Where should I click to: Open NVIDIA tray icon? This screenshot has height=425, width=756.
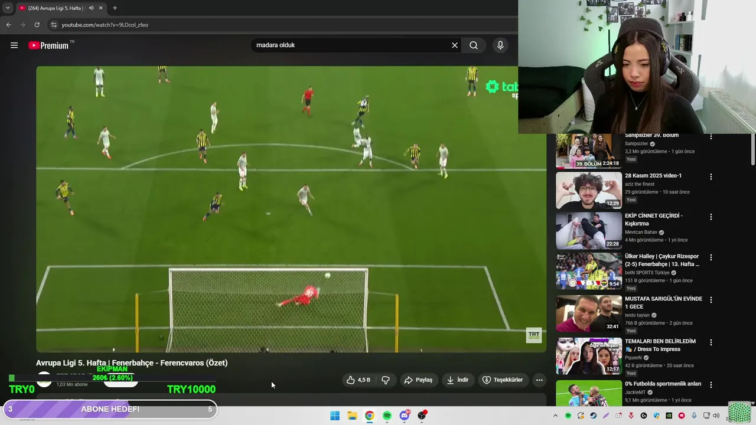click(669, 416)
